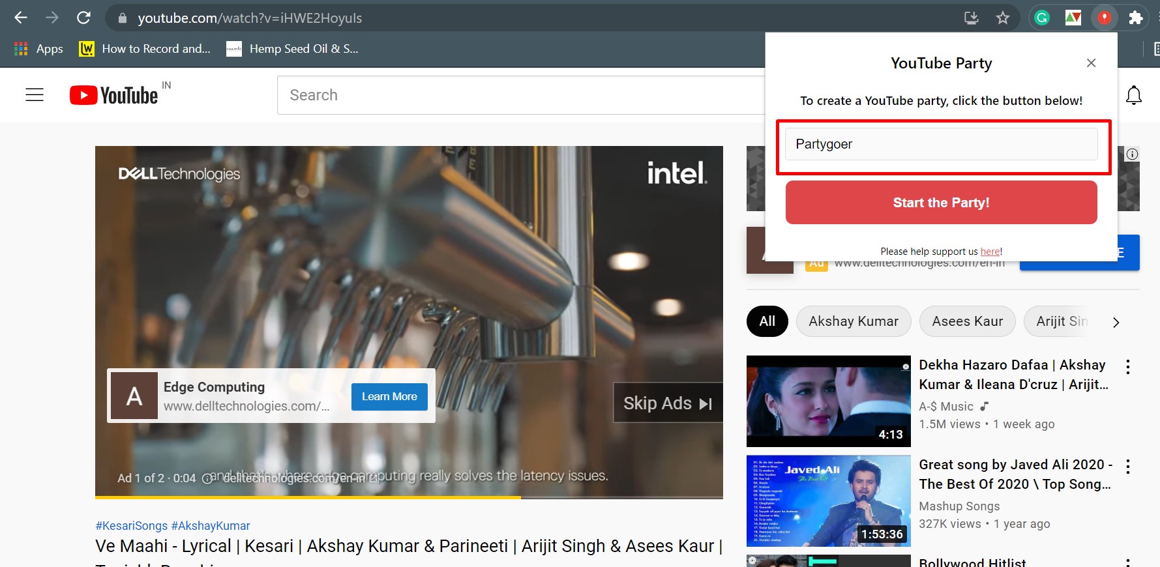
Task: Go to the YouTube home logo
Action: tap(114, 95)
